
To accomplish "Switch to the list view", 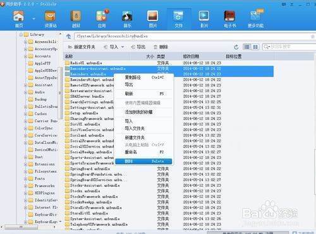I will coord(247,47).
